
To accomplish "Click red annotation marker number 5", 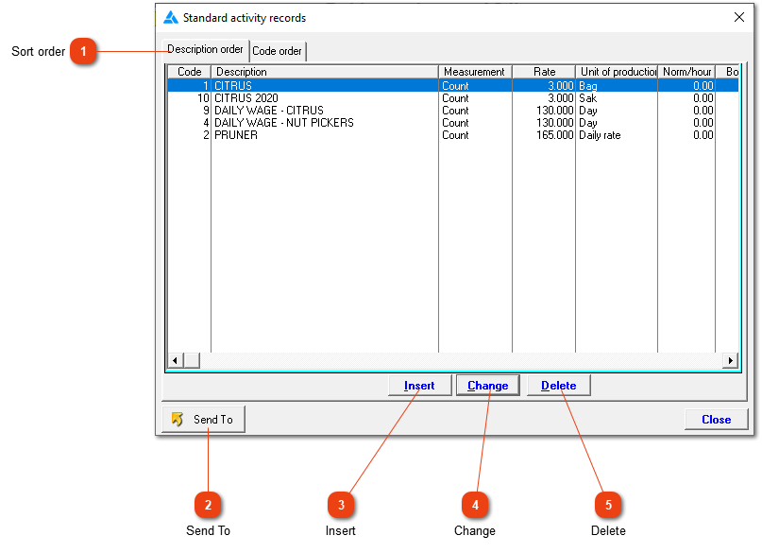I will pyautogui.click(x=608, y=505).
